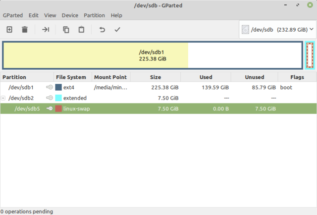Click the Copy partition icon
Screen dimensions: 317x215
coord(66,30)
